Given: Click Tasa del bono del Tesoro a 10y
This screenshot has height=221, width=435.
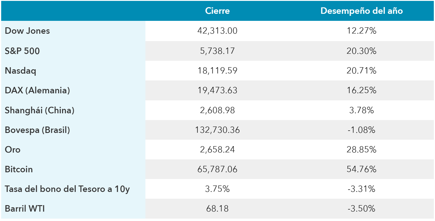Looking at the screenshot, I should coord(67,189).
